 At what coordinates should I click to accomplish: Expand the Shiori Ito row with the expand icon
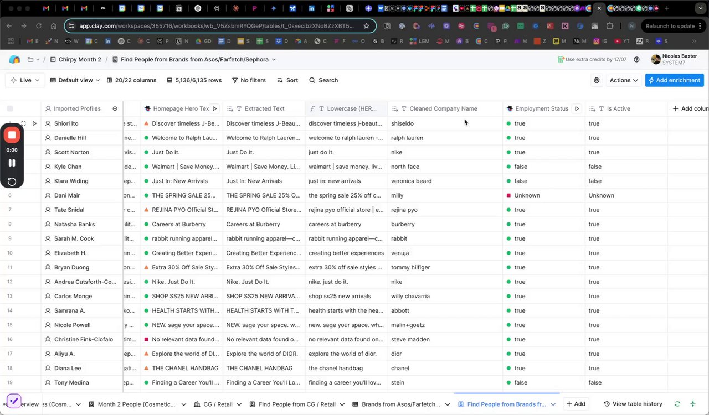23,123
